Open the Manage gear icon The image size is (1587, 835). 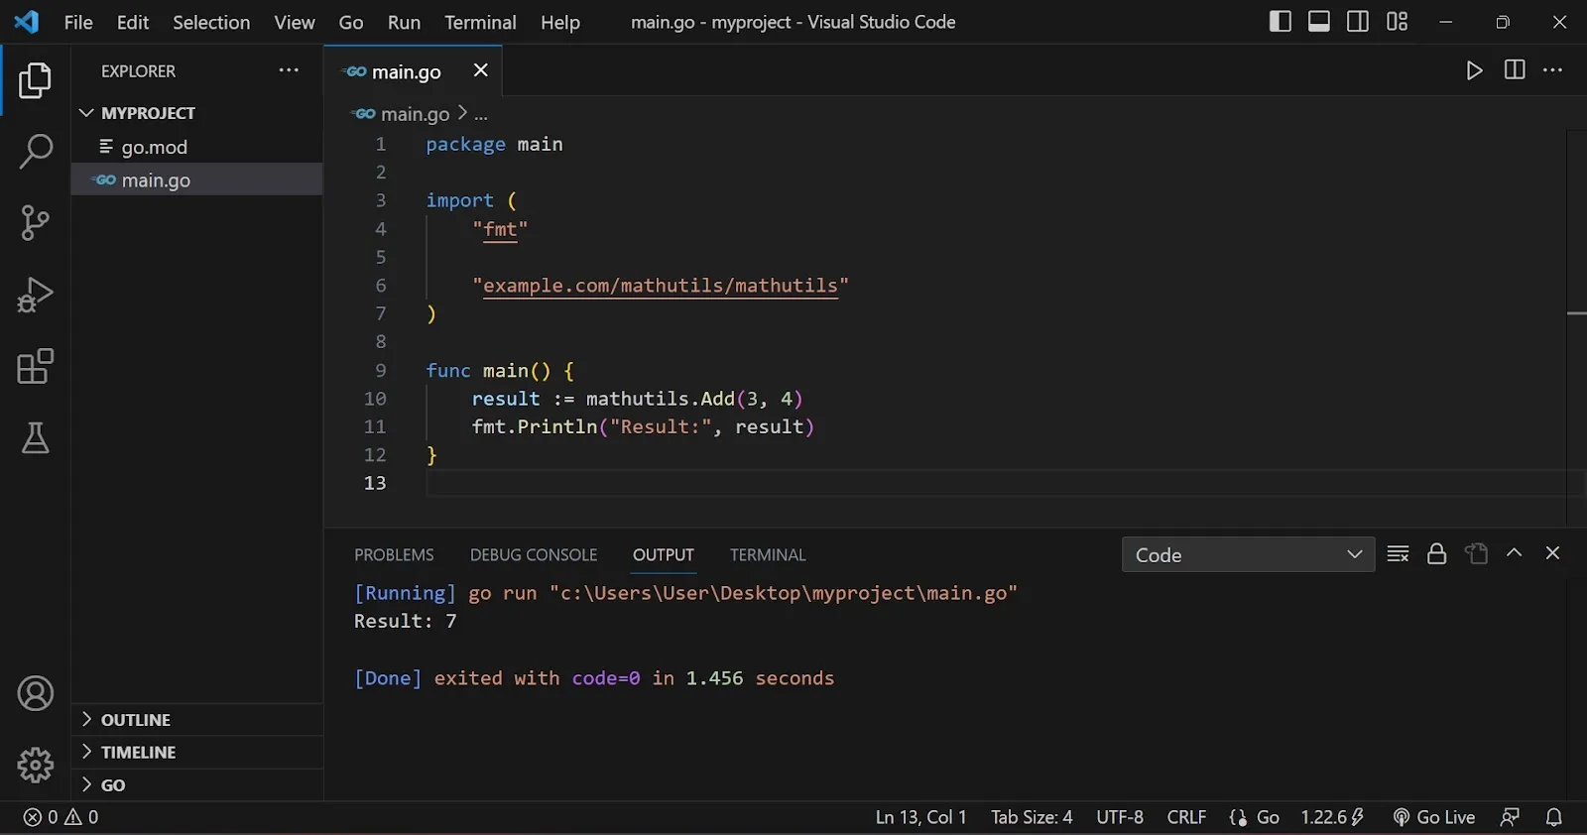click(35, 765)
